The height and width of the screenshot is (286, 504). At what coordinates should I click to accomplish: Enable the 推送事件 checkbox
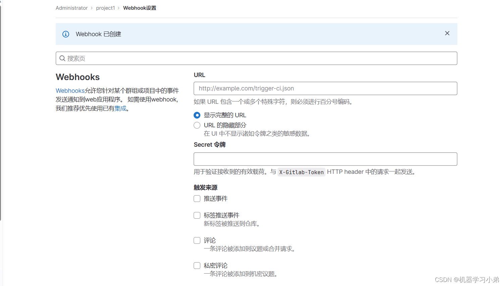tap(197, 199)
